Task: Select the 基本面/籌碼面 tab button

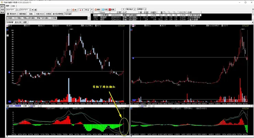Action: [58, 14]
